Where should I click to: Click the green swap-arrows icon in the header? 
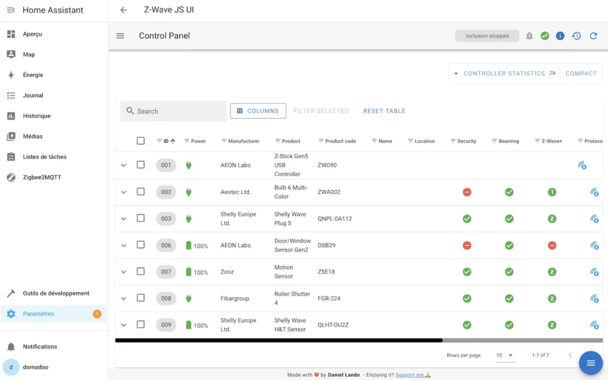point(545,36)
